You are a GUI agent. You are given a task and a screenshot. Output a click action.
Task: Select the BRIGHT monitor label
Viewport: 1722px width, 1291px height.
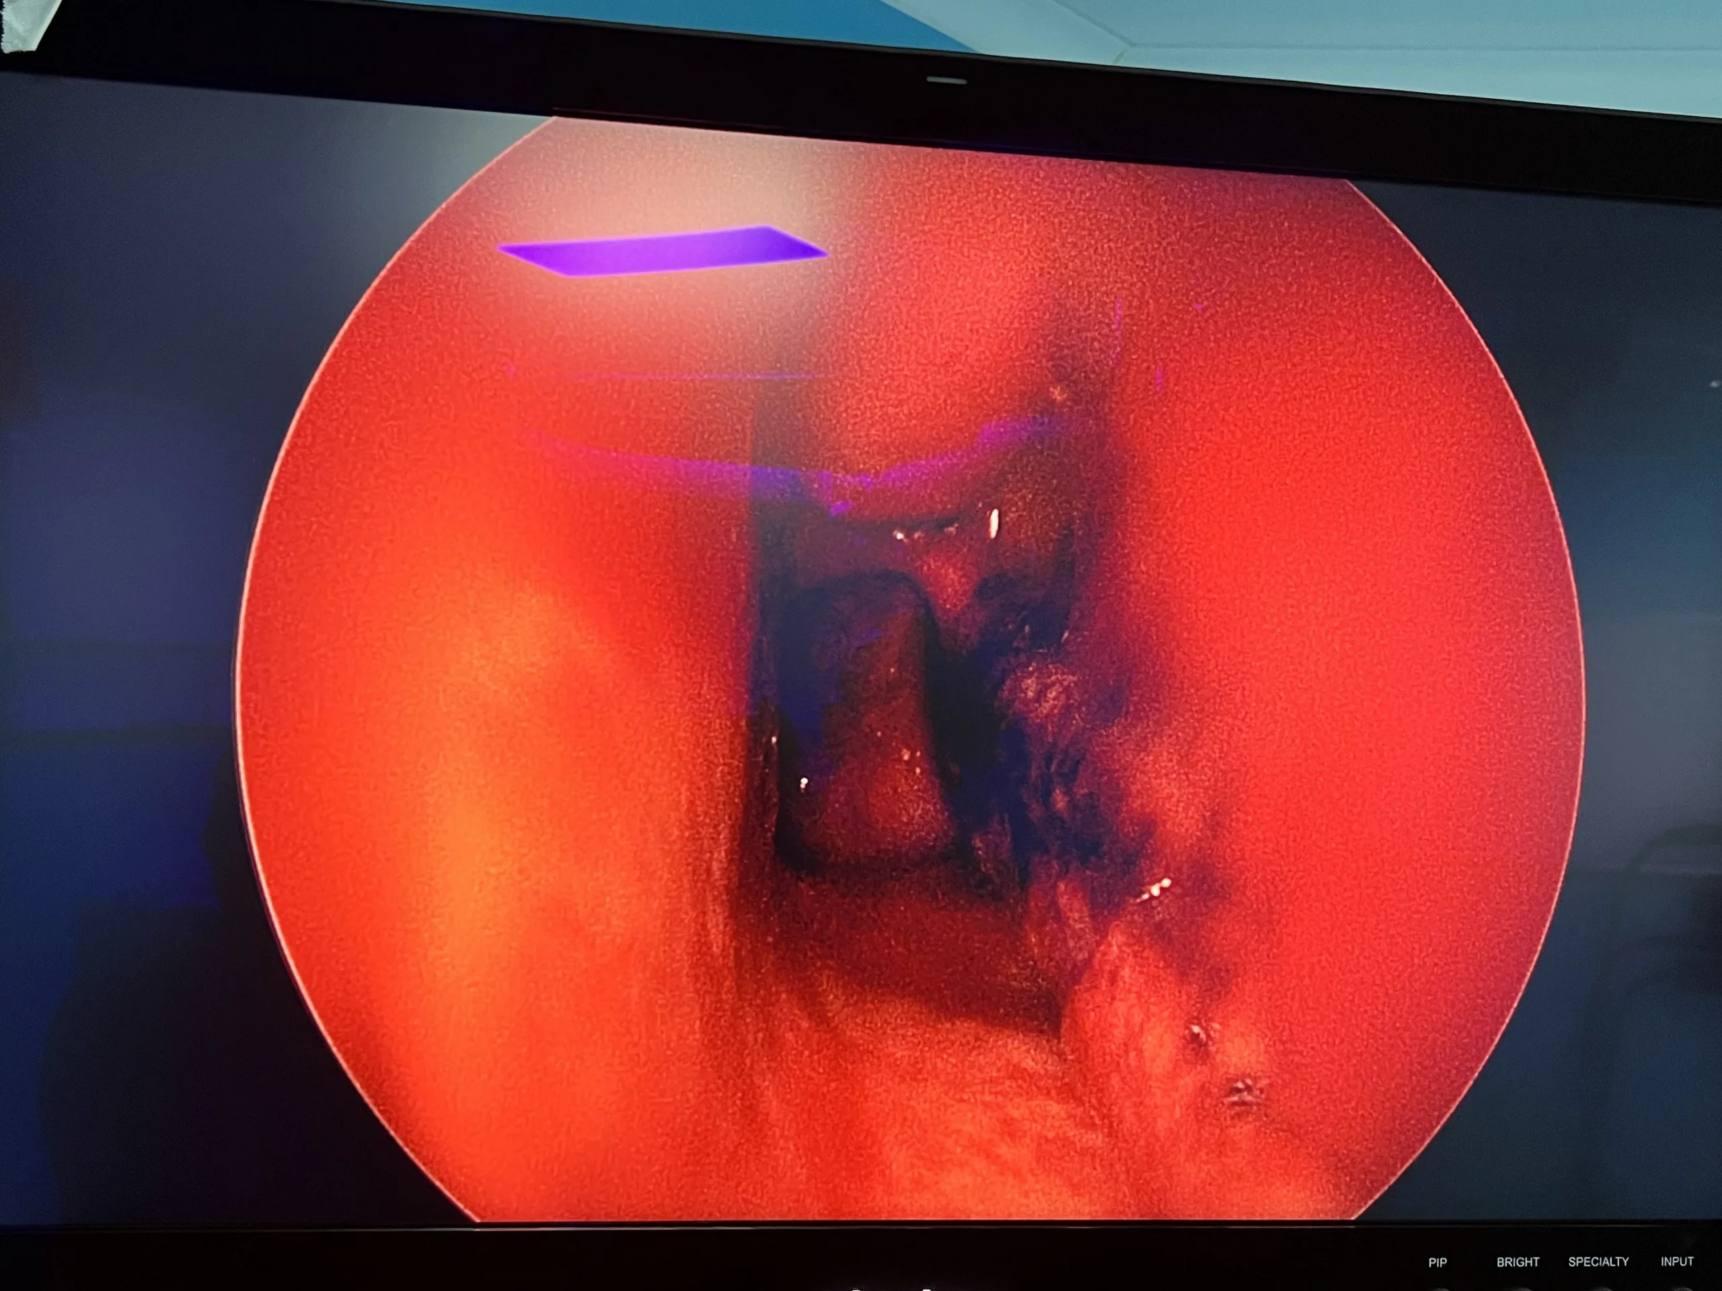coord(1518,1261)
